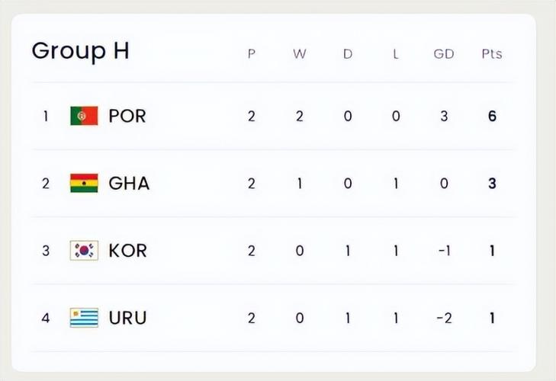Click Uruguay's -2 goal difference
Image resolution: width=556 pixels, height=381 pixels.
[x=442, y=318]
